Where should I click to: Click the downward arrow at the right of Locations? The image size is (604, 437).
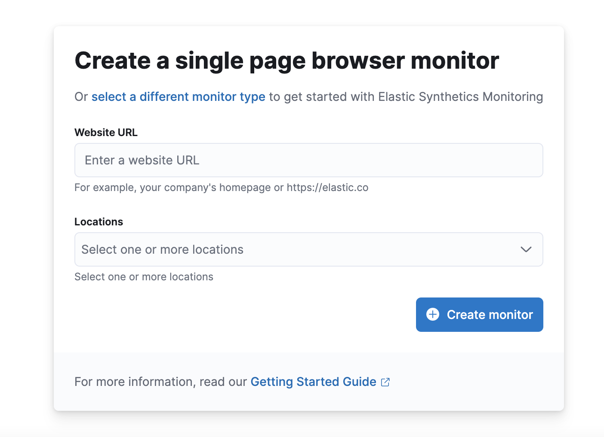coord(526,249)
